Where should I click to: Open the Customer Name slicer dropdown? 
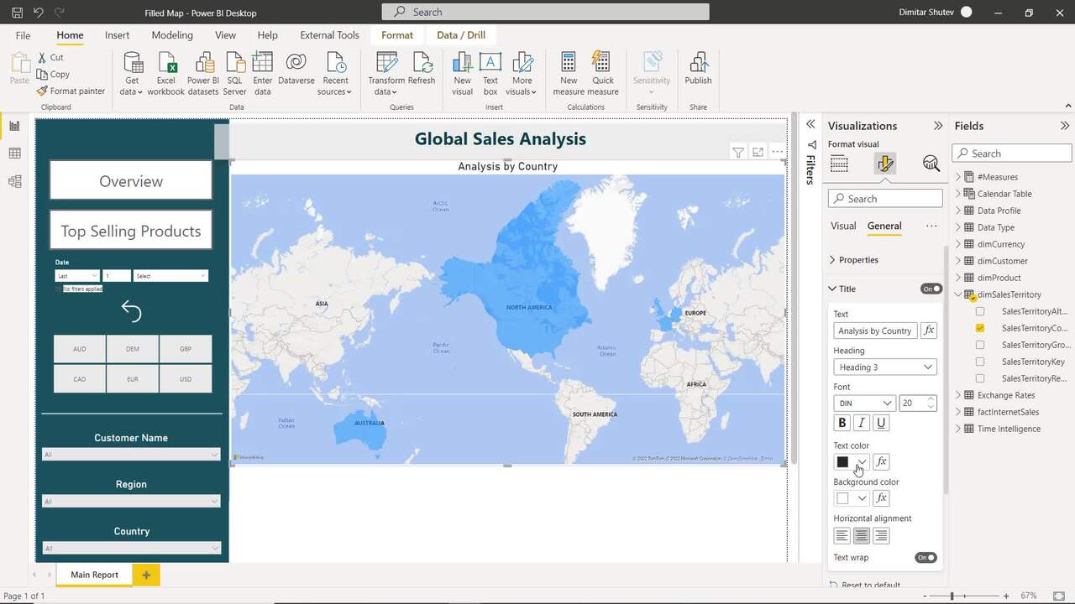coord(132,454)
